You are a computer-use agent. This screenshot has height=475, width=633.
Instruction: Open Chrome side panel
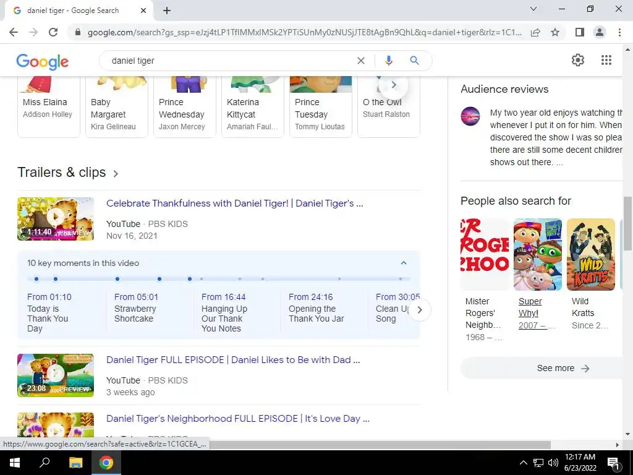[x=580, y=32]
